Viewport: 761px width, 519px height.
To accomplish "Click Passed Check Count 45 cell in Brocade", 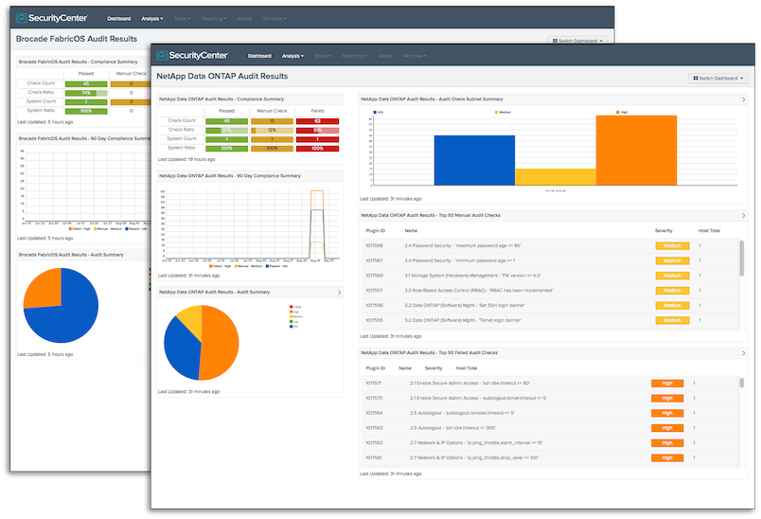I will pyautogui.click(x=86, y=83).
